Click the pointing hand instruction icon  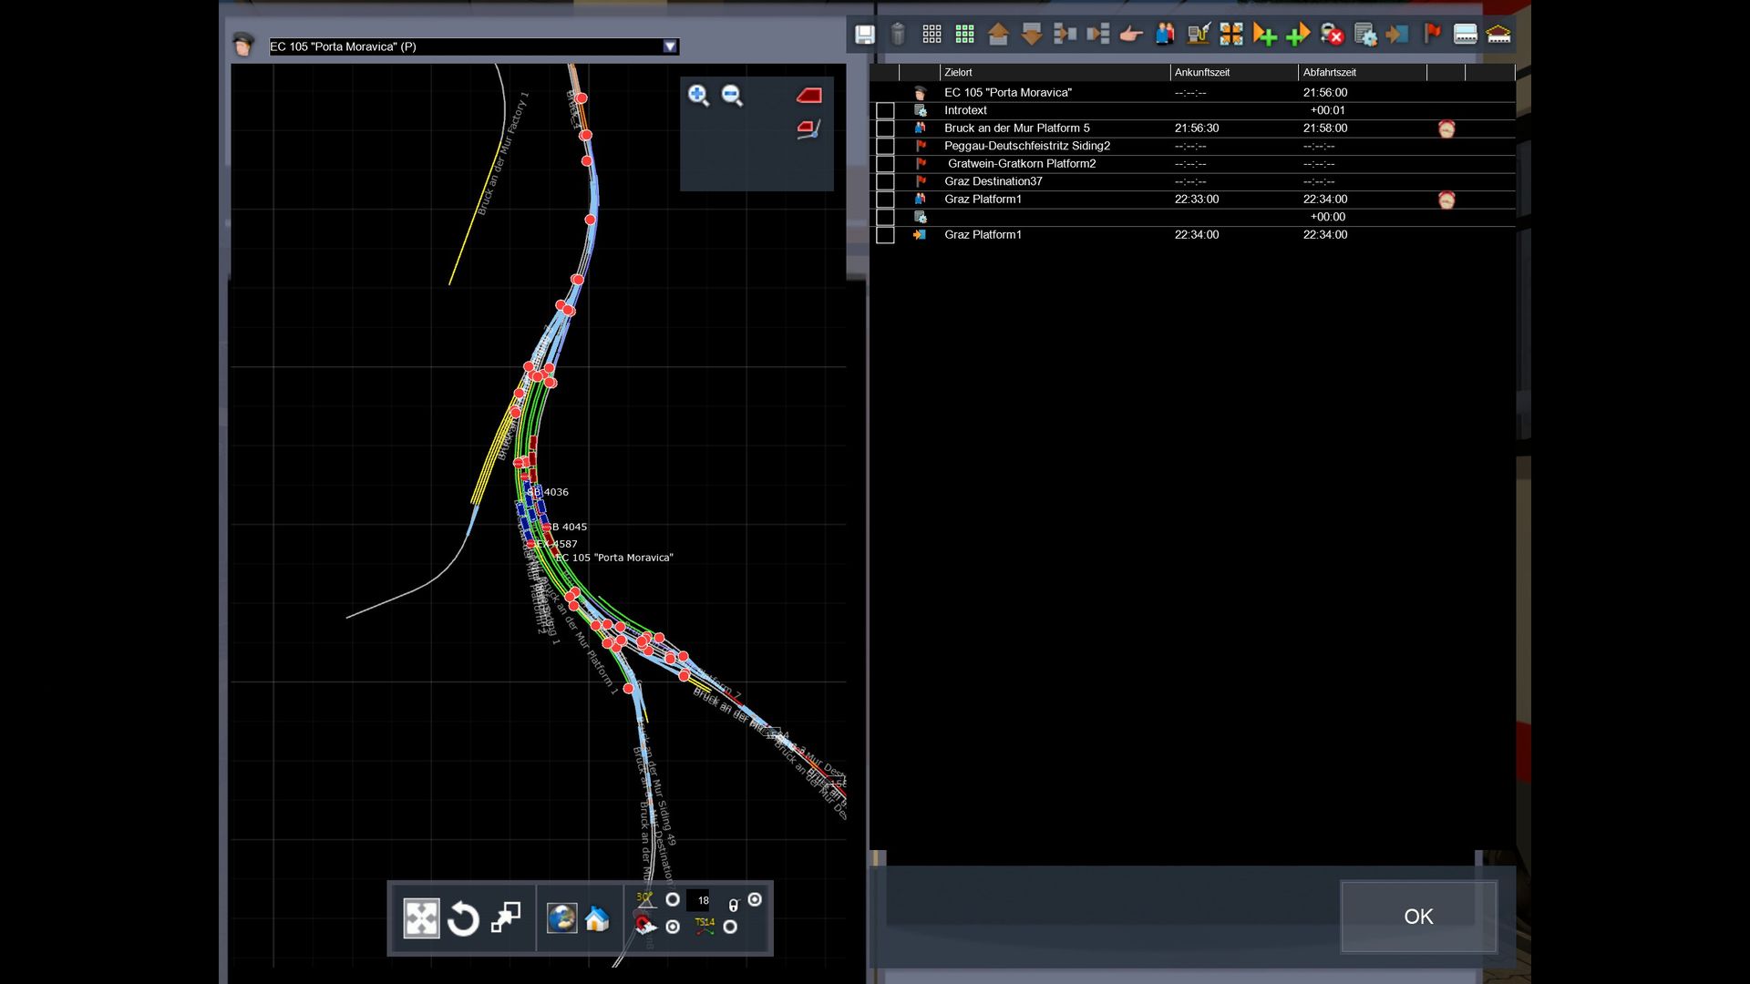point(1131,35)
